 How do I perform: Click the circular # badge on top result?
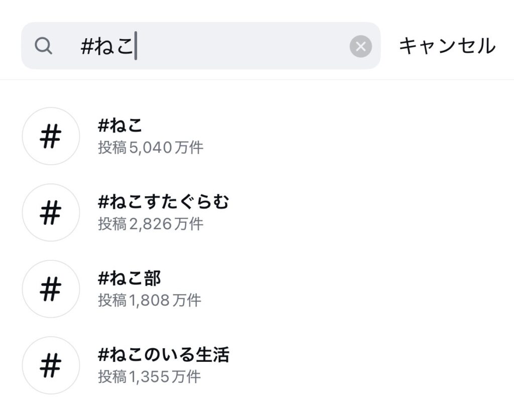coord(50,136)
